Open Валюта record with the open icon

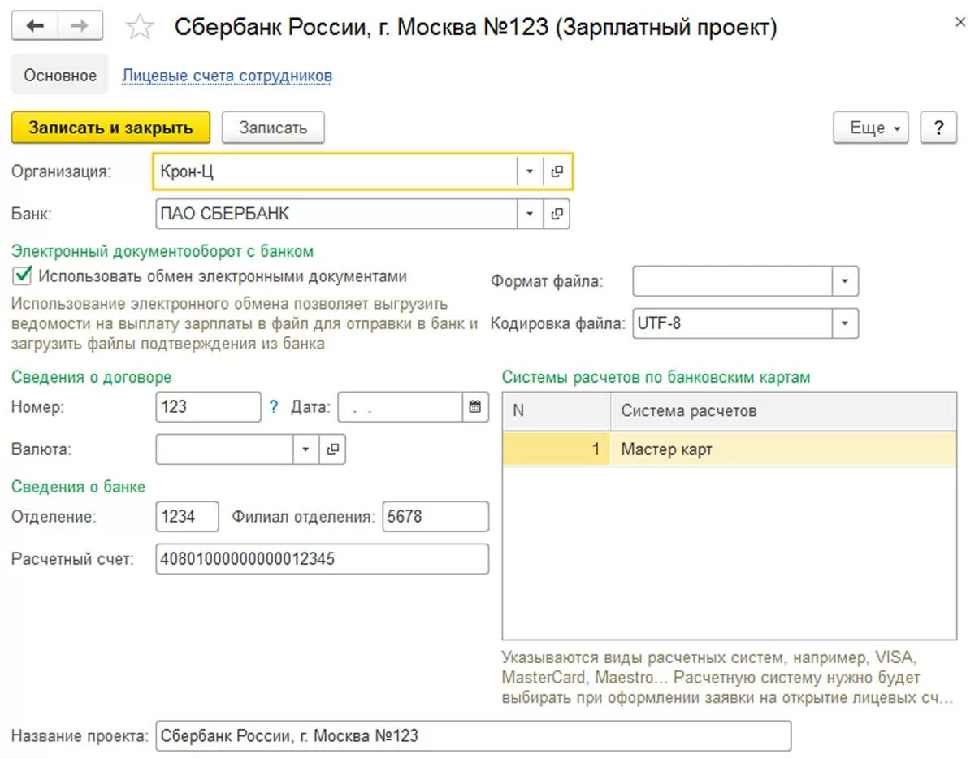[x=332, y=449]
